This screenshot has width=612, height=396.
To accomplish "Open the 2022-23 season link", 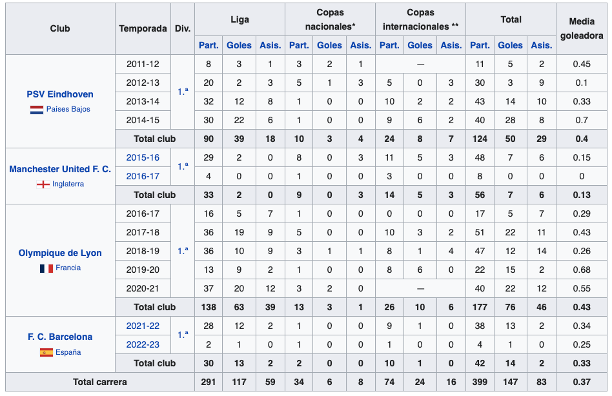I will click(x=143, y=344).
